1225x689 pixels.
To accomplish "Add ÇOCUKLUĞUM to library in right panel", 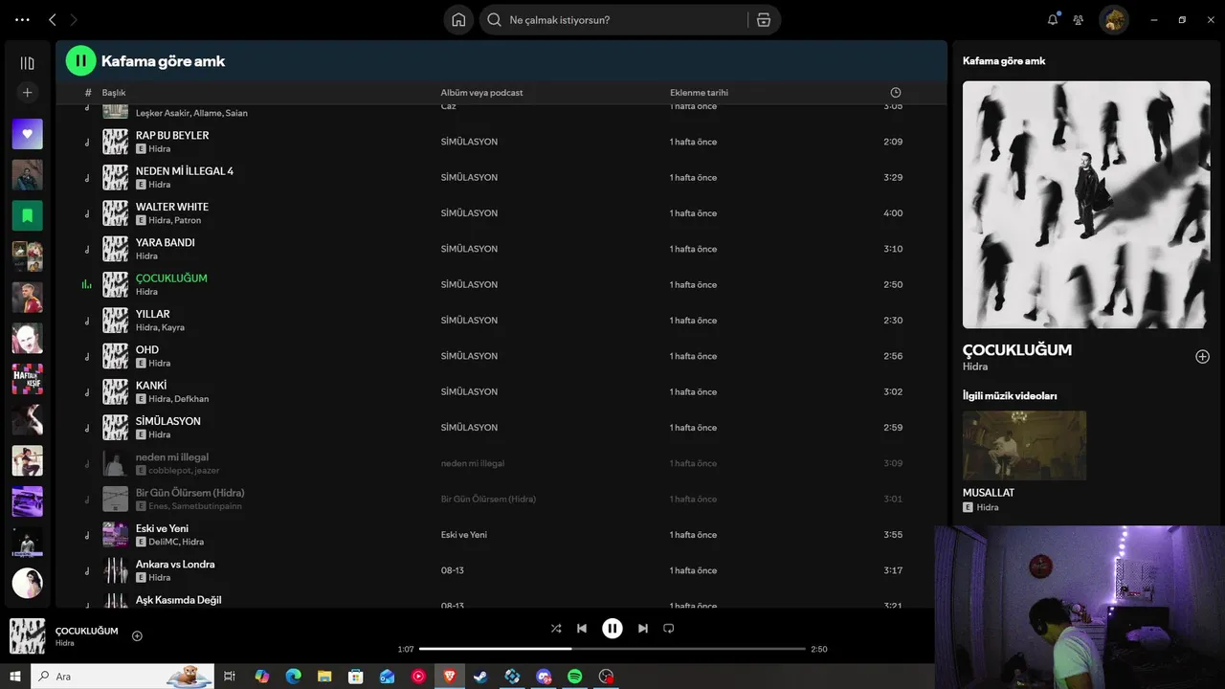I will coord(1202,357).
